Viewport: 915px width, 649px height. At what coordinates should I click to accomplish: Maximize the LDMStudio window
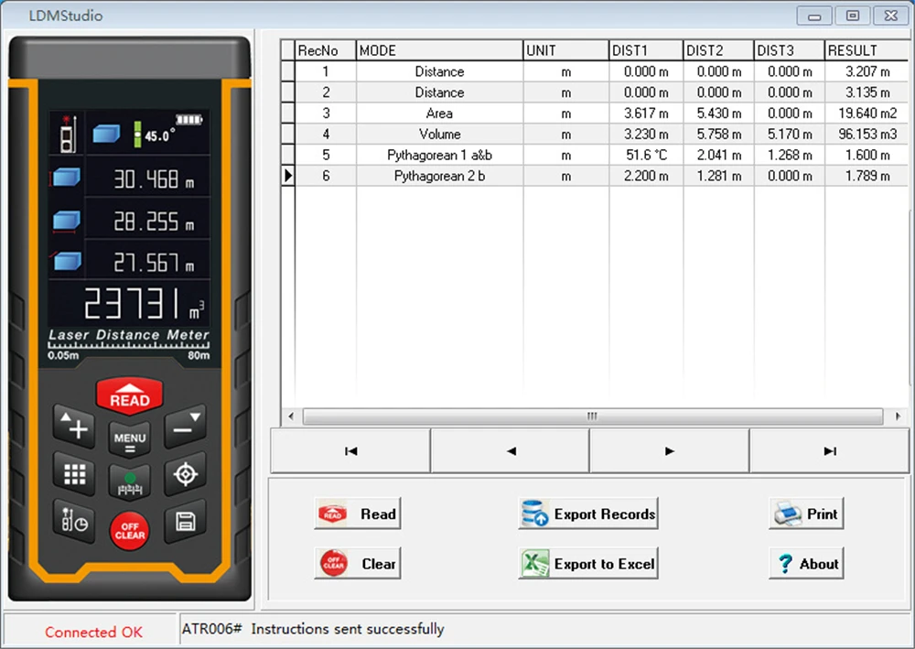852,16
